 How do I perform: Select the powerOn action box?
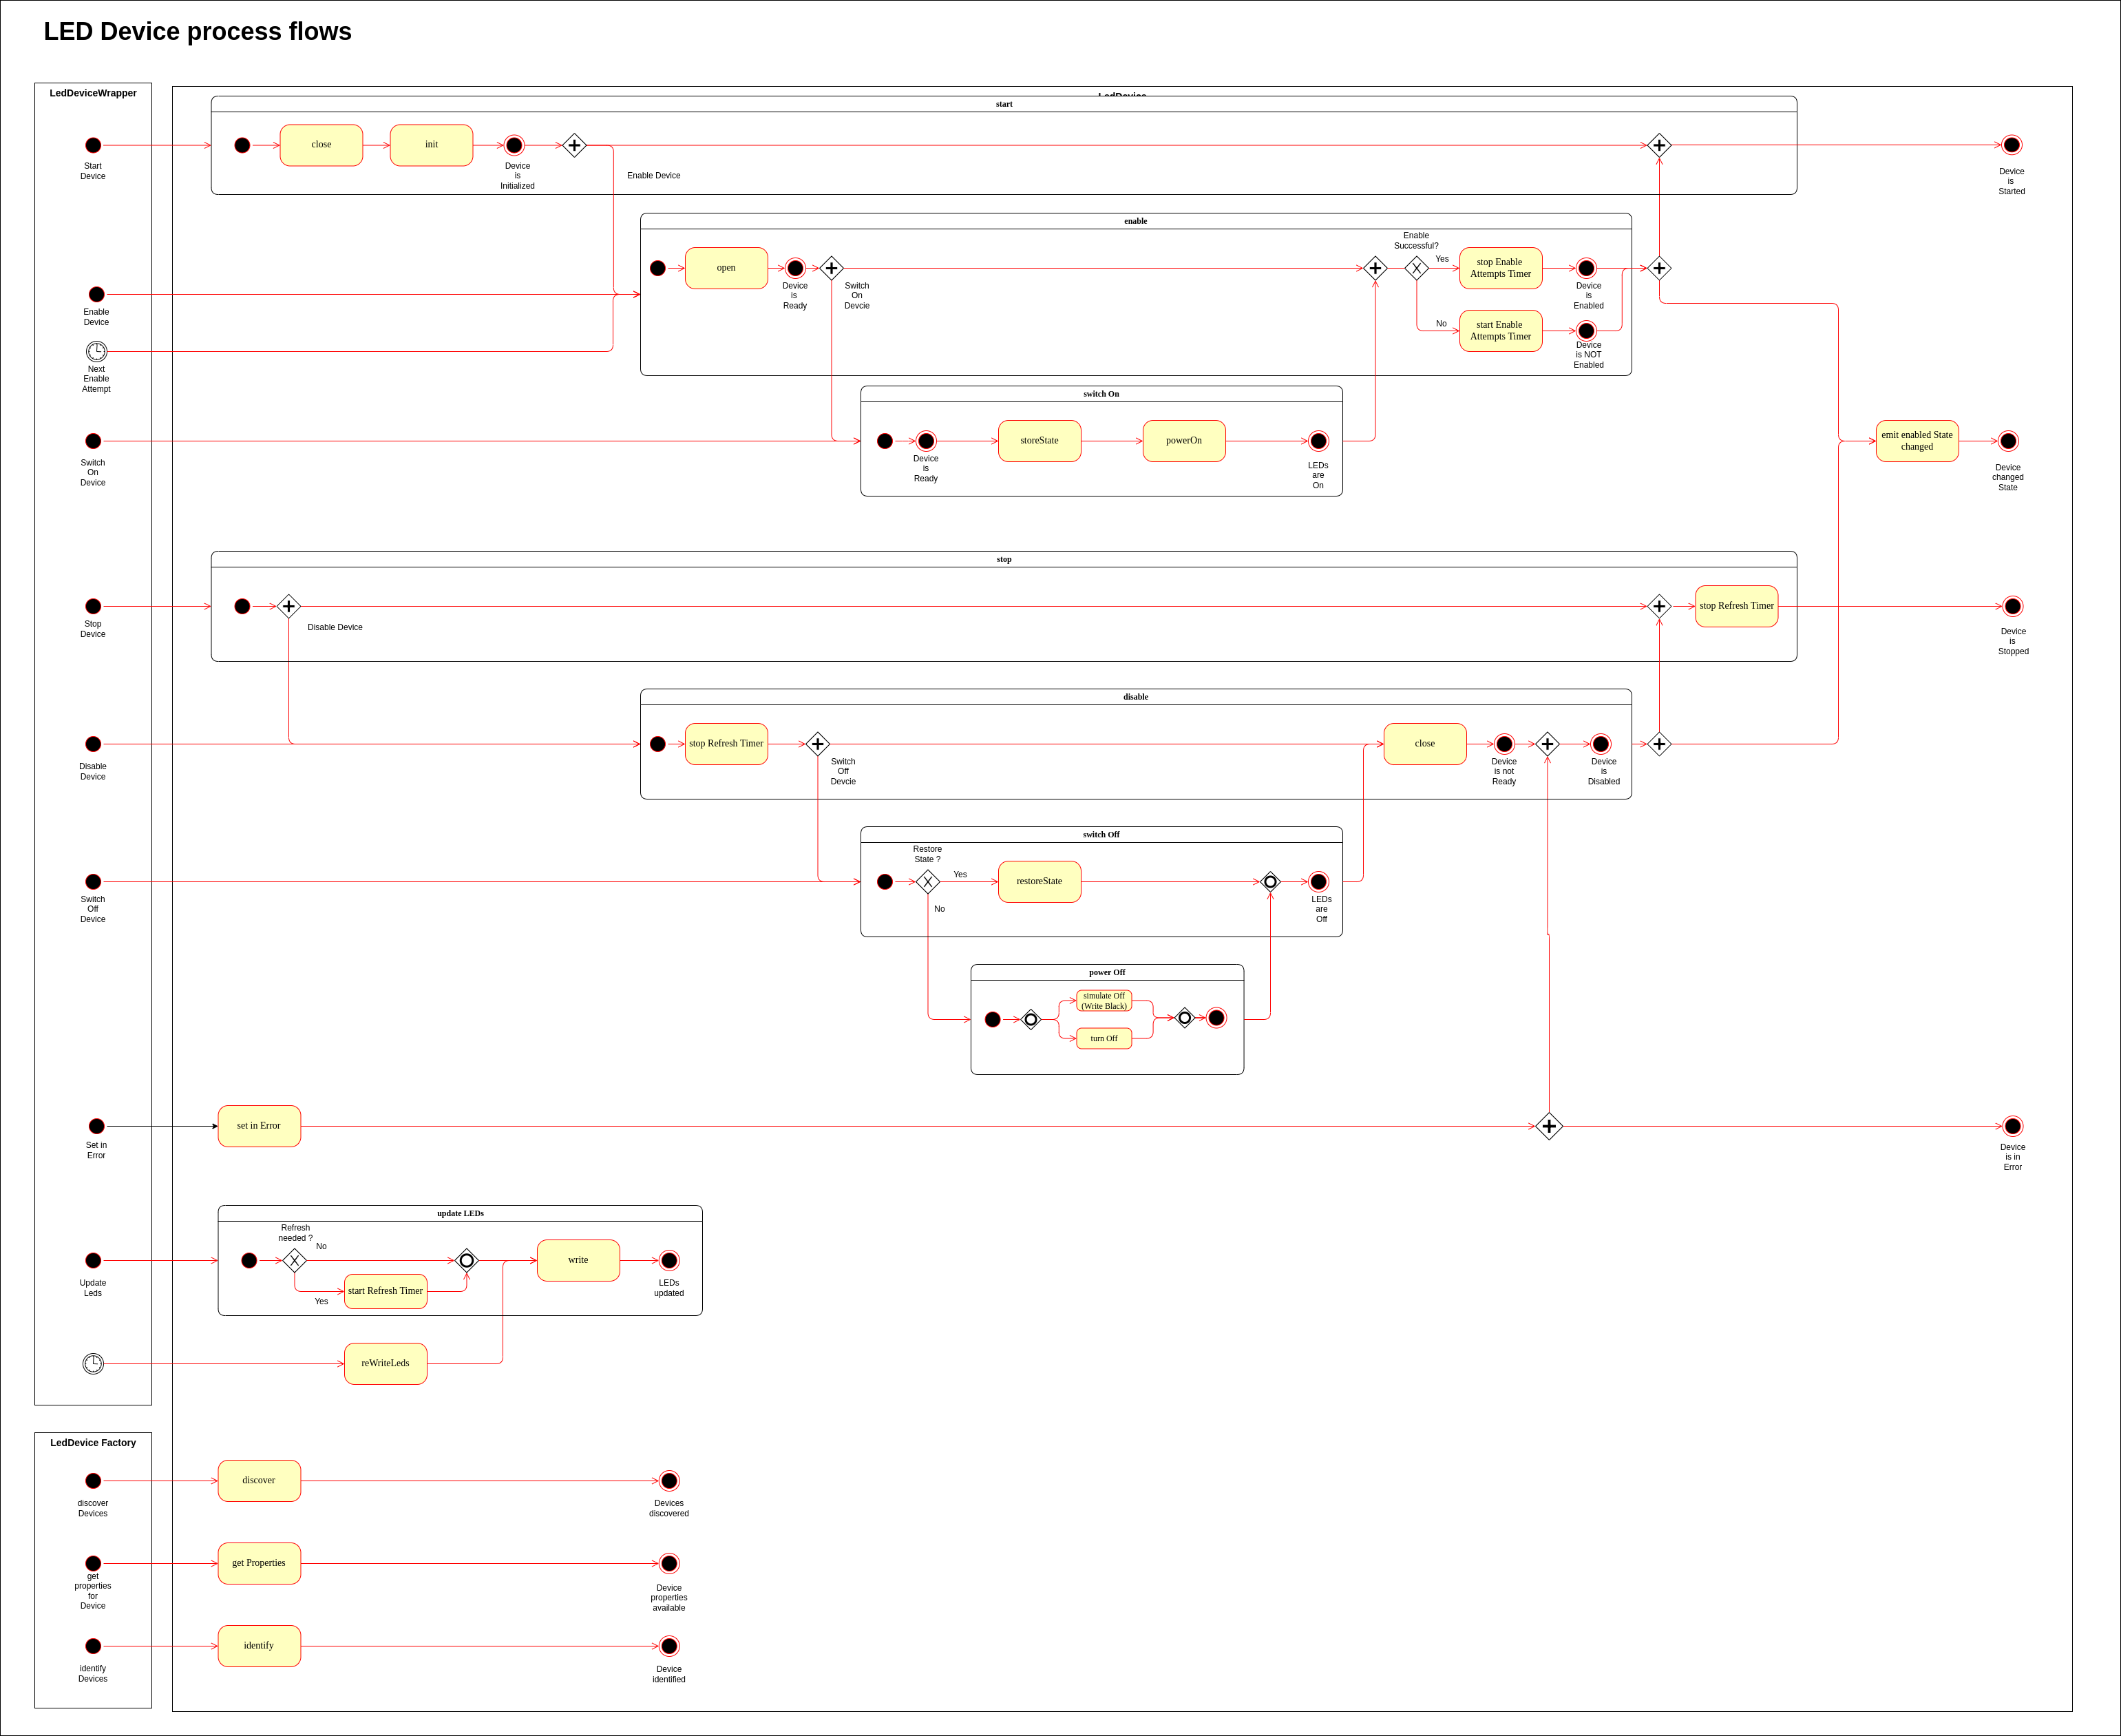coord(1183,441)
